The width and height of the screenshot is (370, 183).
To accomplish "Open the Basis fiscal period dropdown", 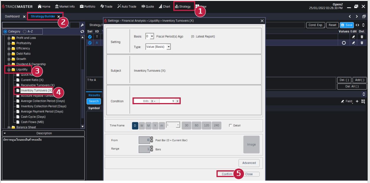I will point(152,36).
